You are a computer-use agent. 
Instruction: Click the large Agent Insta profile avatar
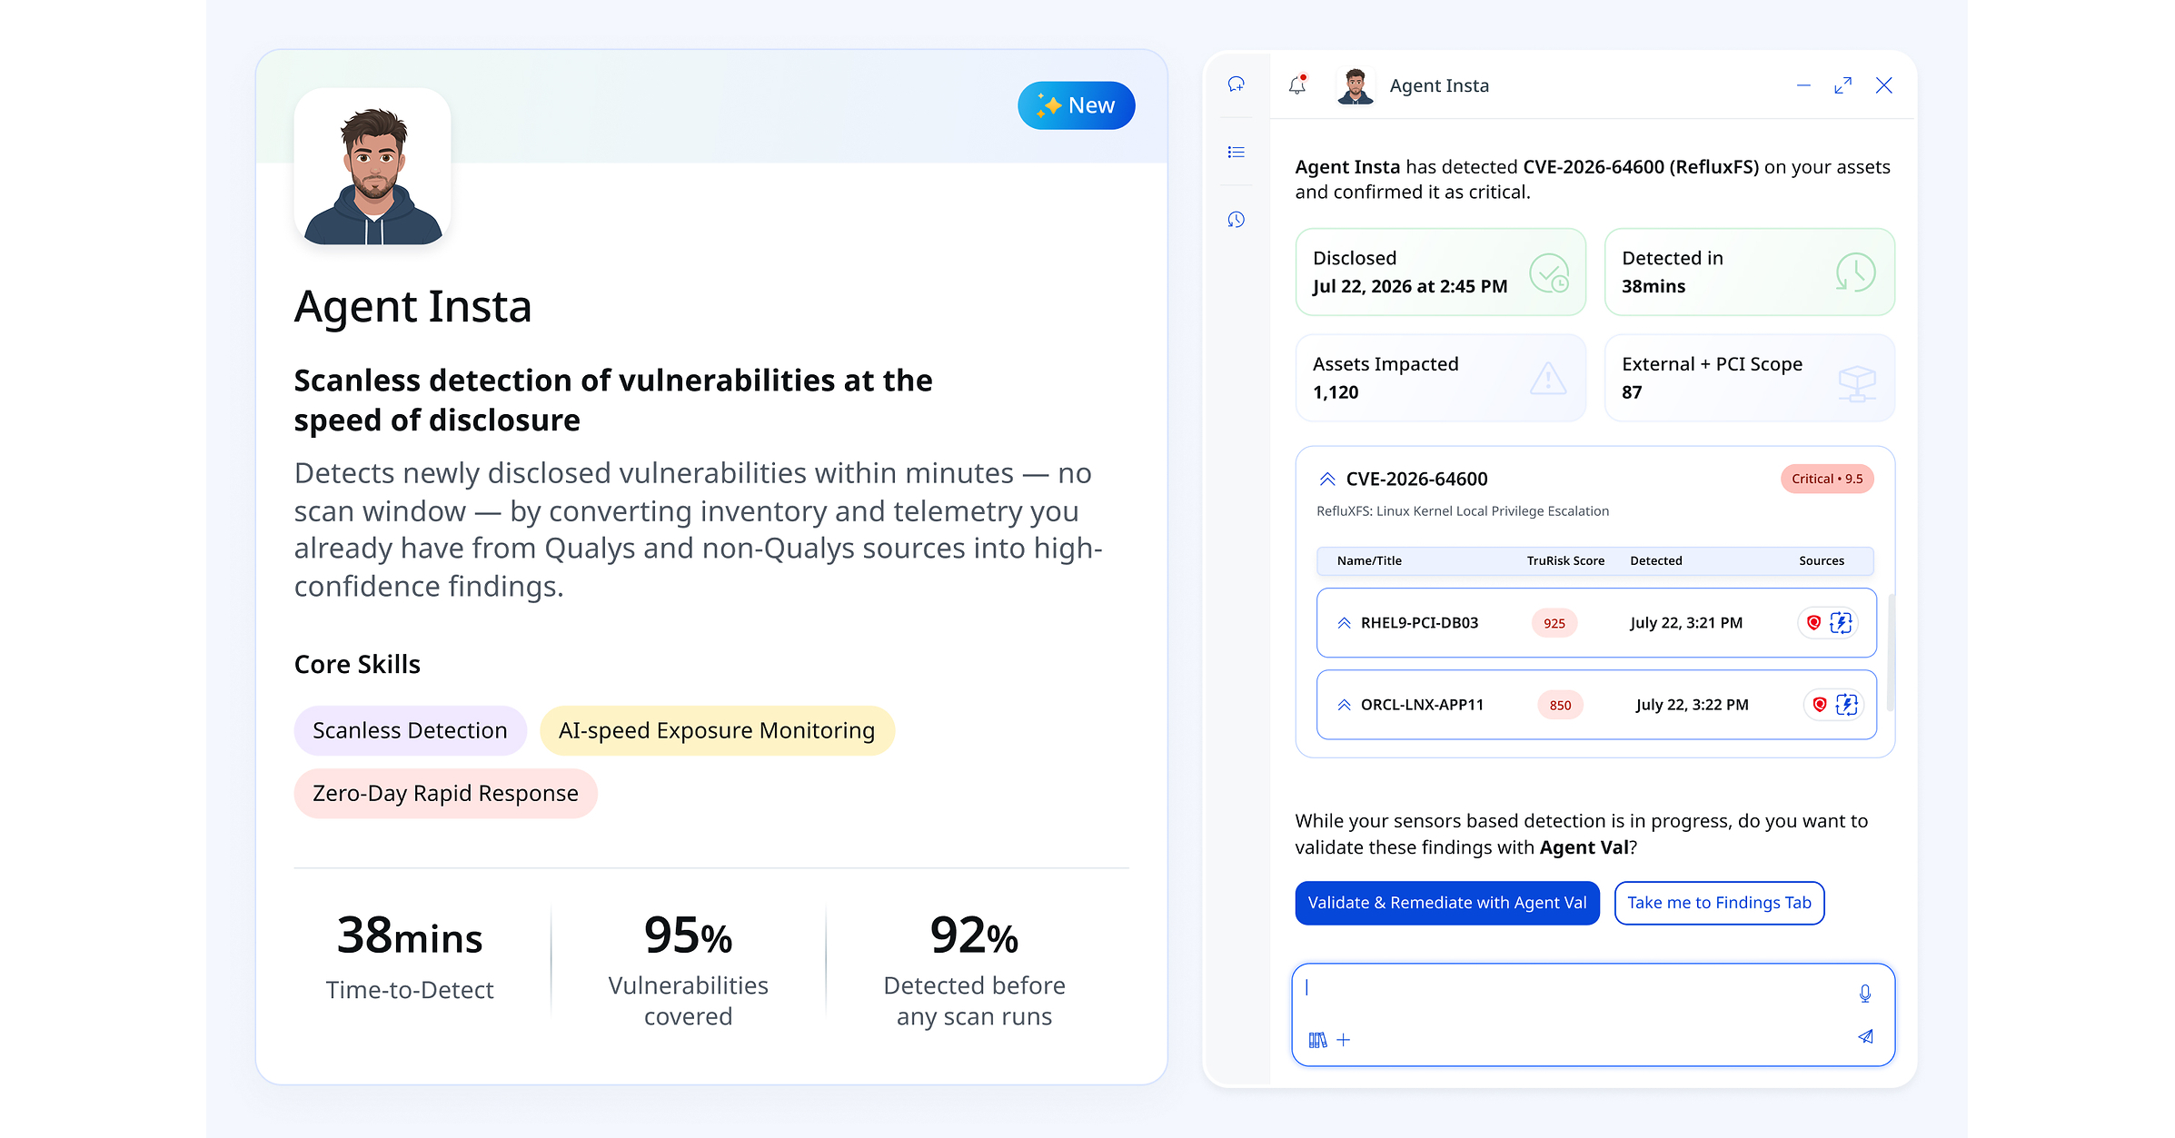coord(372,167)
